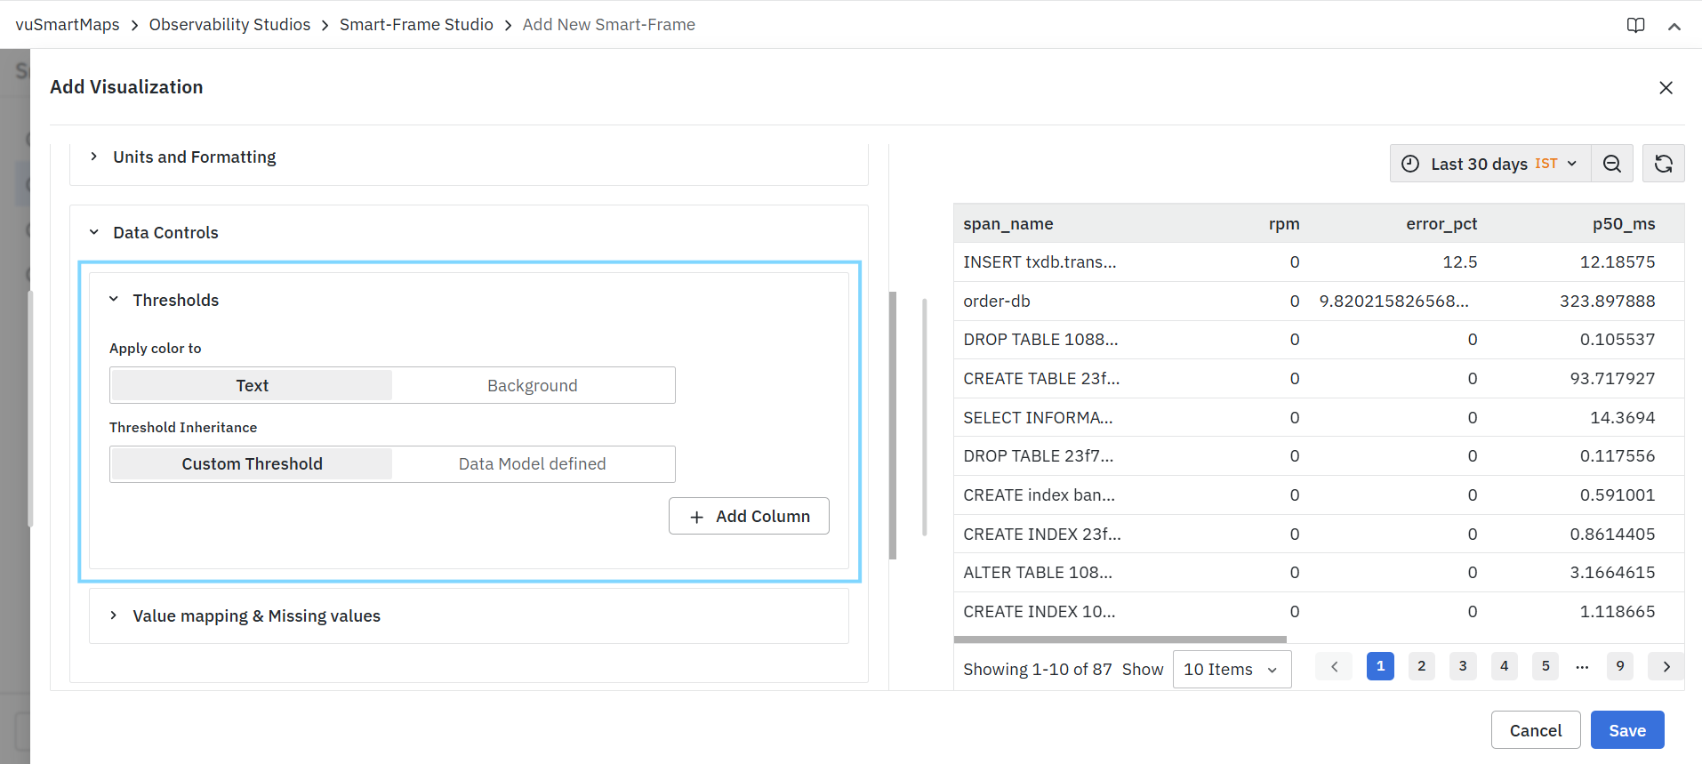Open Smart-Frame Studio breadcrumb
Image resolution: width=1702 pixels, height=764 pixels.
click(416, 25)
